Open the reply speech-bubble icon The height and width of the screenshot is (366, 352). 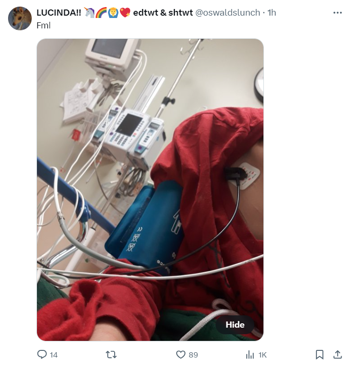coord(42,355)
